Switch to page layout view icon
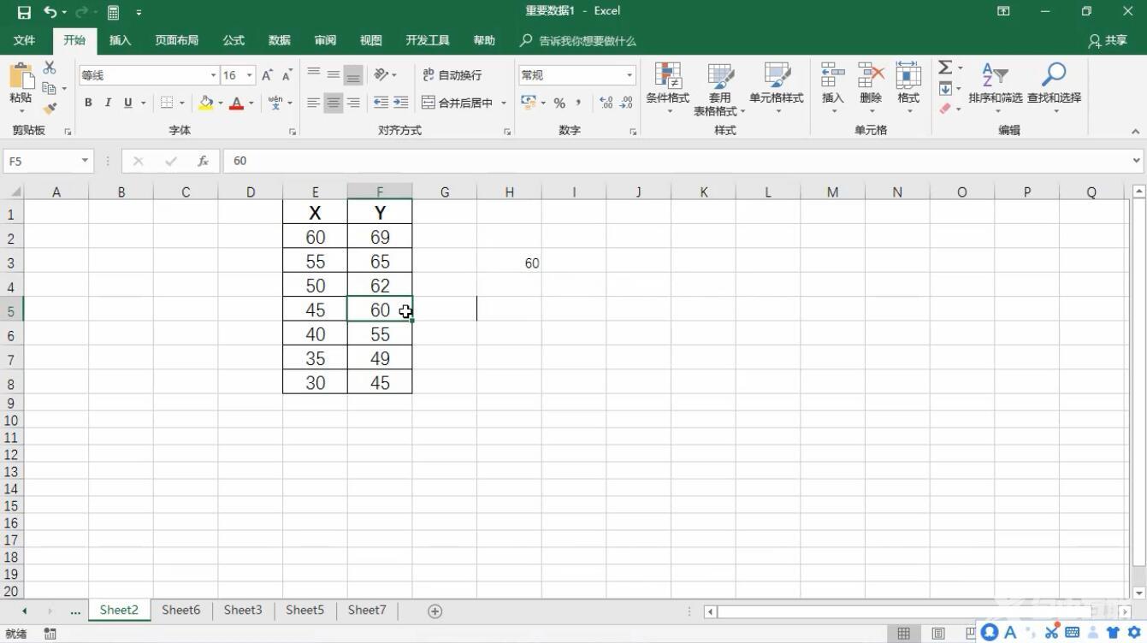The image size is (1147, 643). coord(938,634)
